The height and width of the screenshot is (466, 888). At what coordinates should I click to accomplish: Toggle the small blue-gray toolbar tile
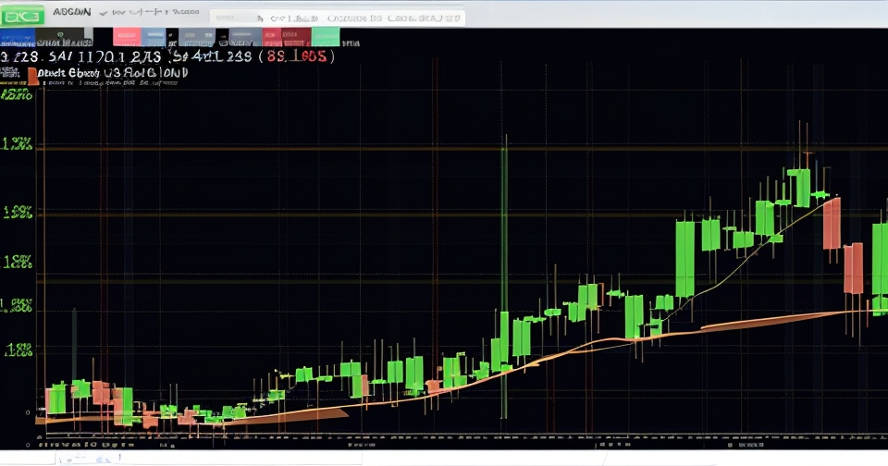pyautogui.click(x=154, y=37)
